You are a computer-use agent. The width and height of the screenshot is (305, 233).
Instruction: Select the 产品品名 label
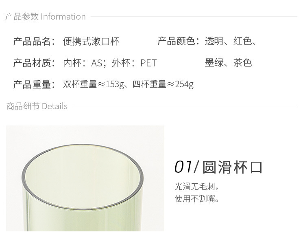pos(34,41)
